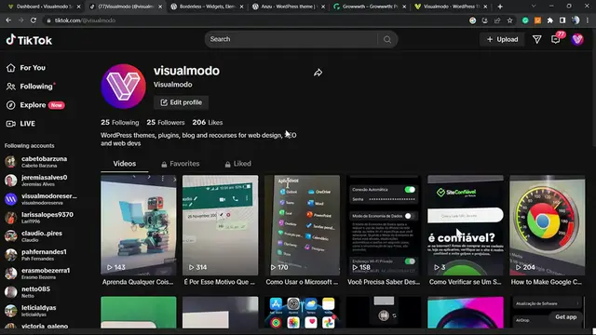The width and height of the screenshot is (596, 335).
Task: Switch to Visualmodo WordPress browser tab
Action: tap(451, 7)
